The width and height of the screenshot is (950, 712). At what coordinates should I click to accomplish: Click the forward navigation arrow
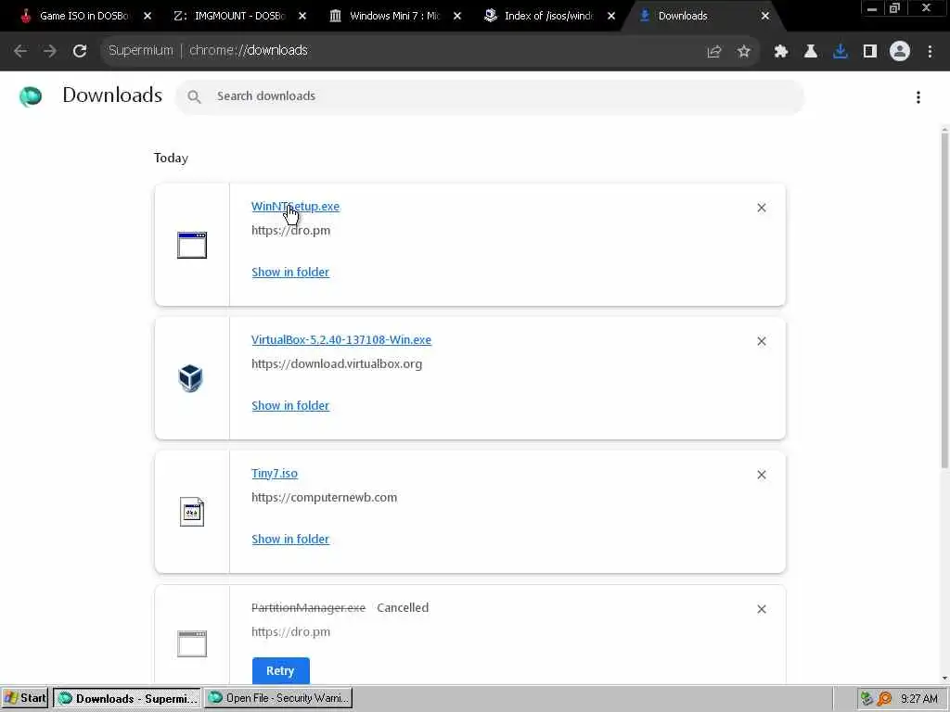[x=50, y=51]
